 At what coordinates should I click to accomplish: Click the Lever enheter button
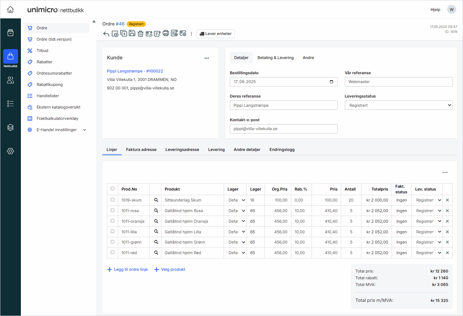(216, 34)
